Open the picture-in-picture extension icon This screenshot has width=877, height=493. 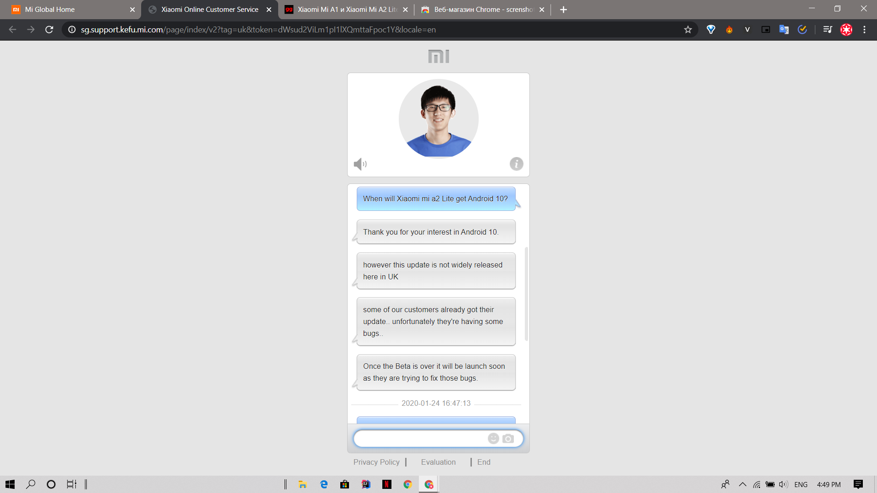(x=766, y=30)
